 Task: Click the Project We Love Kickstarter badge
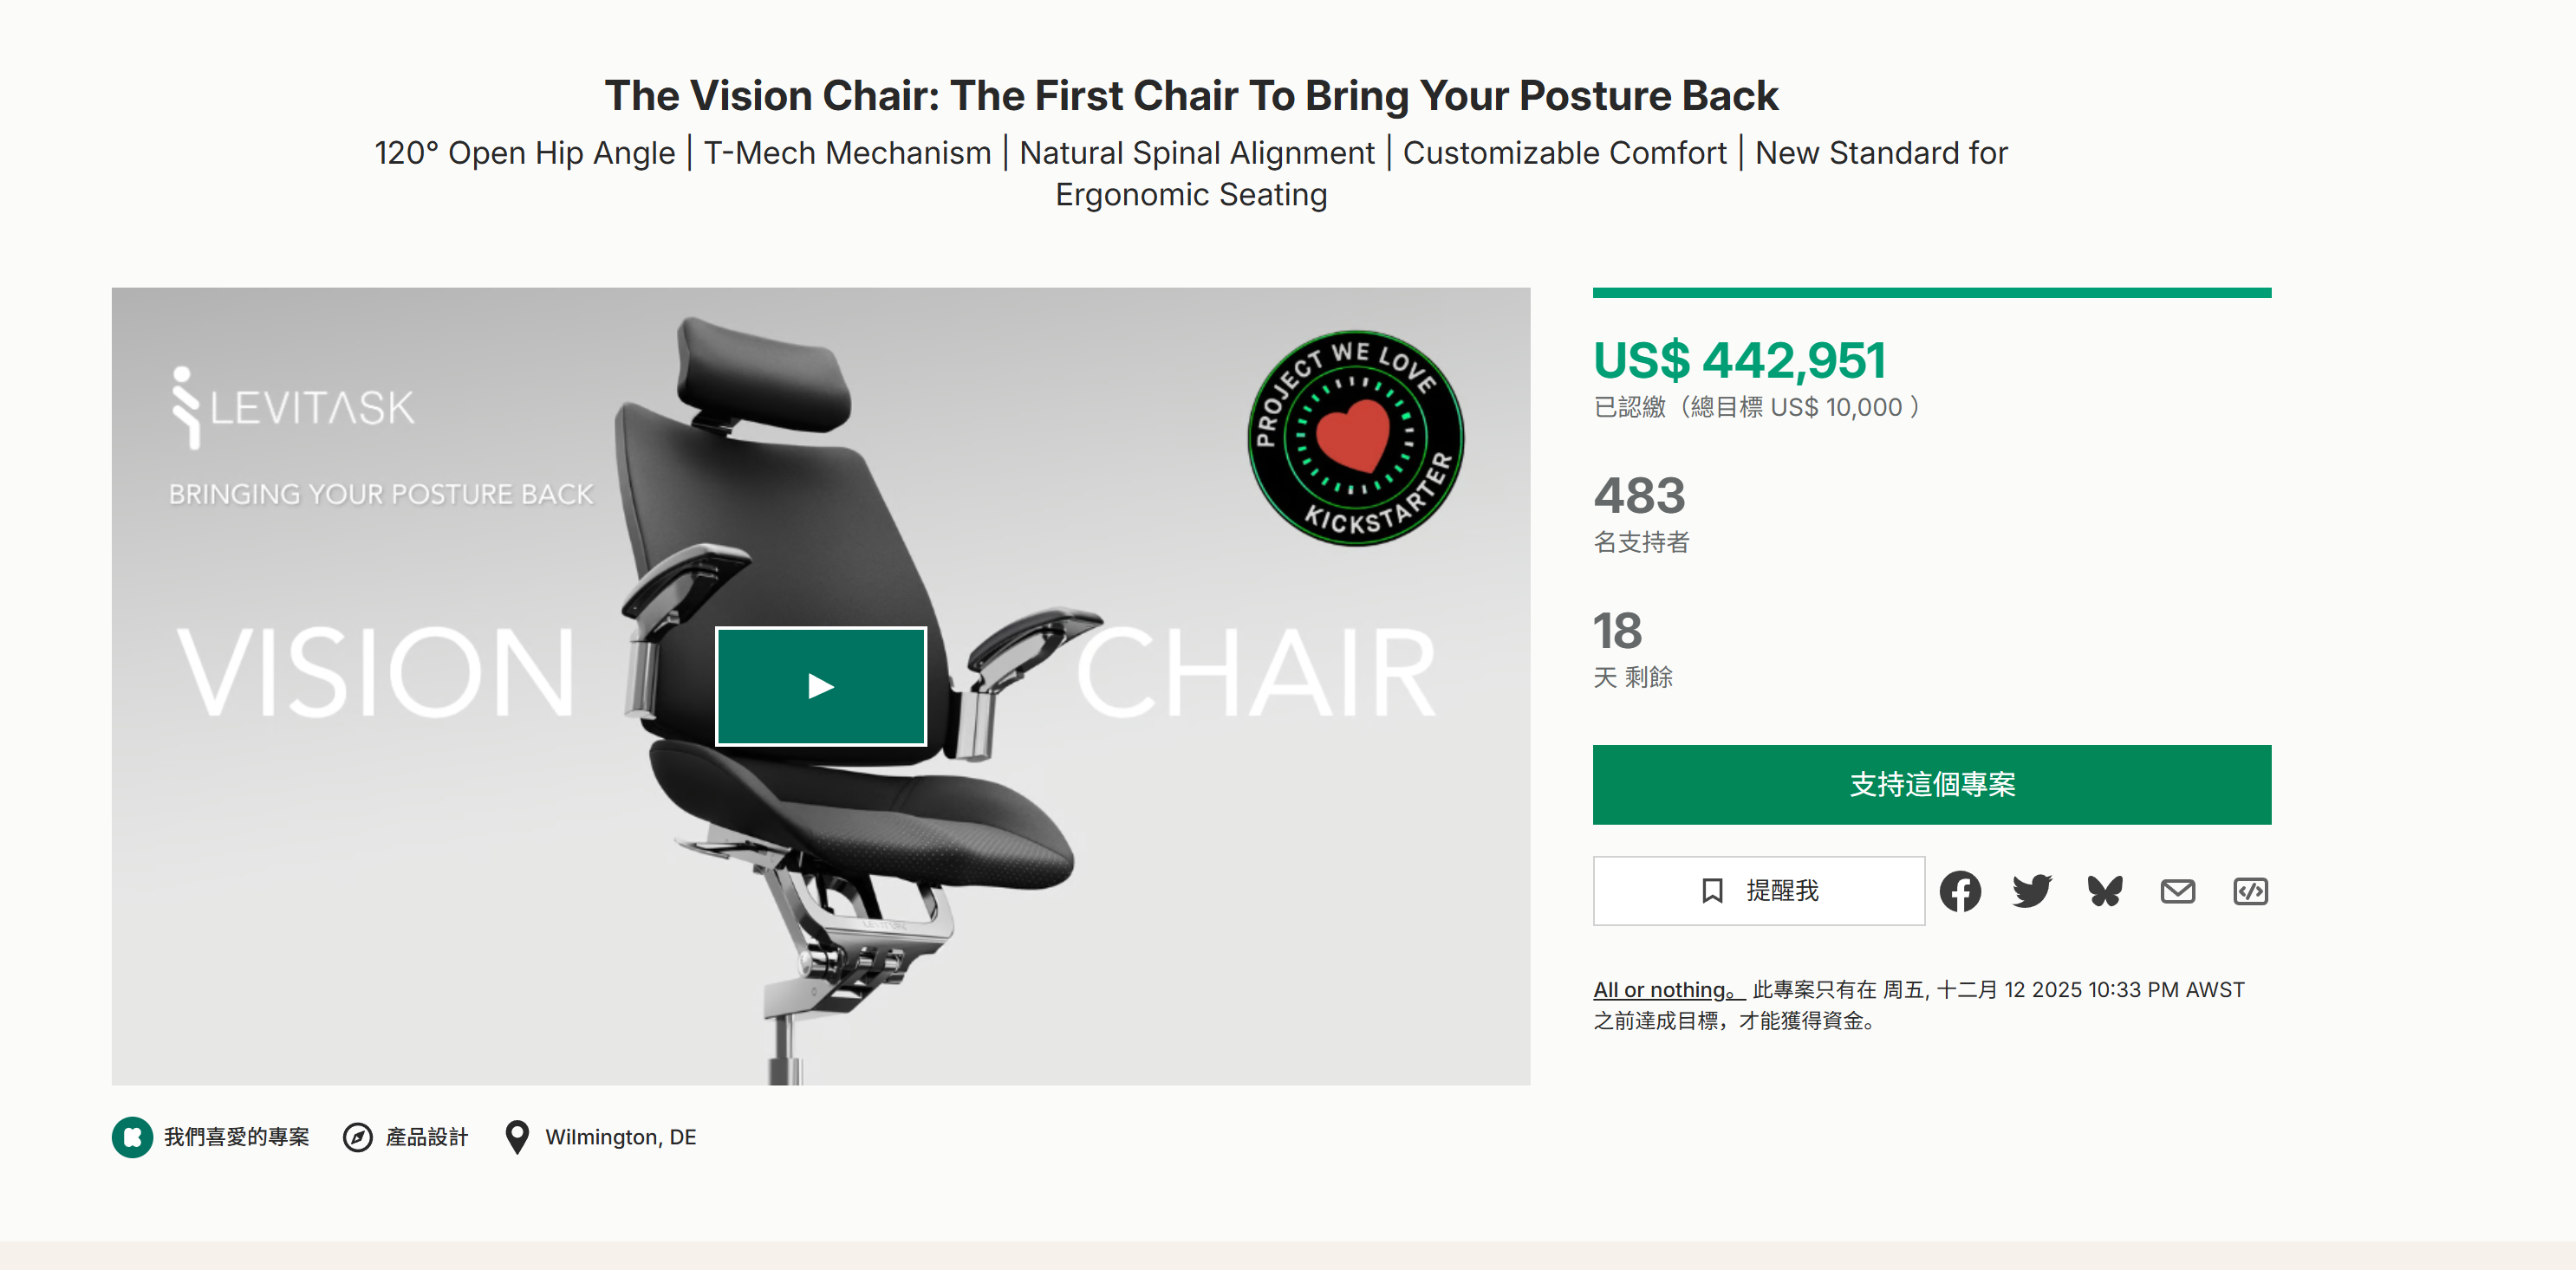point(1355,437)
